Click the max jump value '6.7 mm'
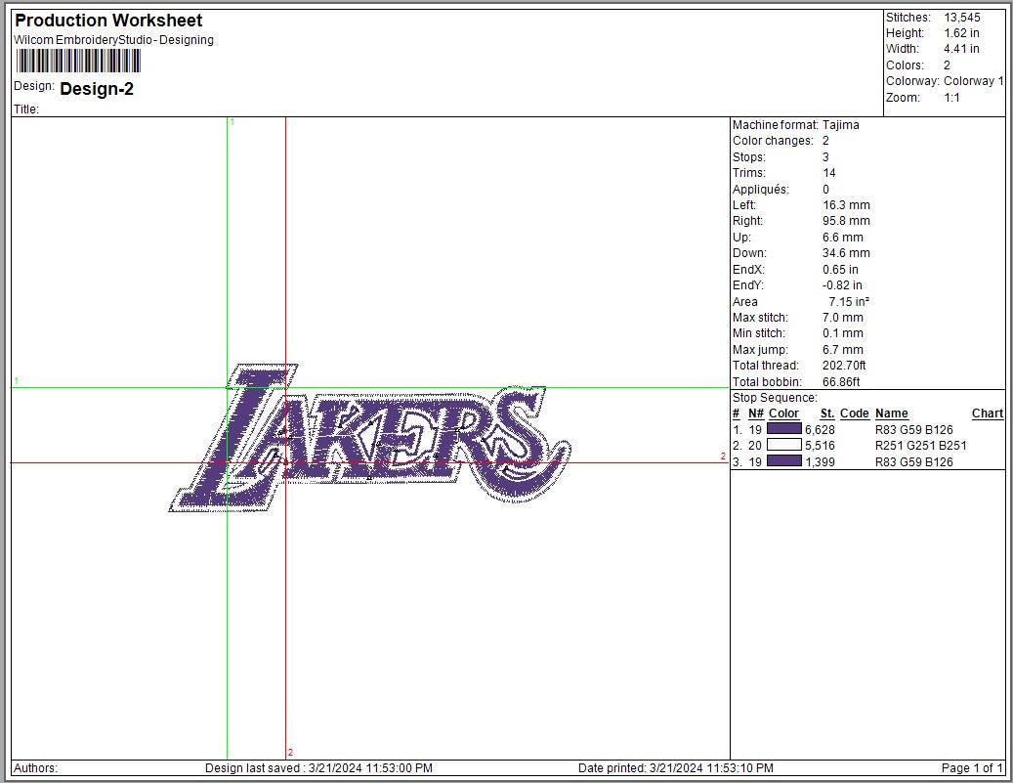1013x783 pixels. click(x=842, y=350)
